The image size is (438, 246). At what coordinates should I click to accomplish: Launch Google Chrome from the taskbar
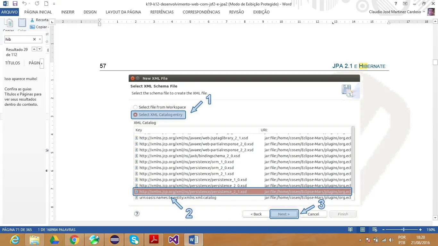point(74,240)
